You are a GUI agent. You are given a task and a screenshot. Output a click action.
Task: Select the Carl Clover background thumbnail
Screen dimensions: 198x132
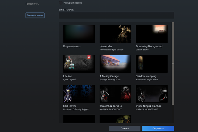[79, 94]
